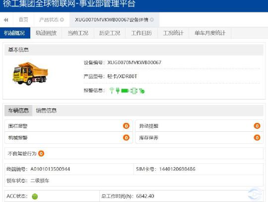The image size is (268, 202).
Task: Click the 围栏报警 orange count badge
Action: pyautogui.click(x=126, y=126)
